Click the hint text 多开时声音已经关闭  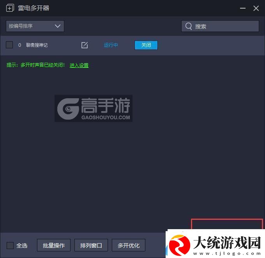click(42, 65)
